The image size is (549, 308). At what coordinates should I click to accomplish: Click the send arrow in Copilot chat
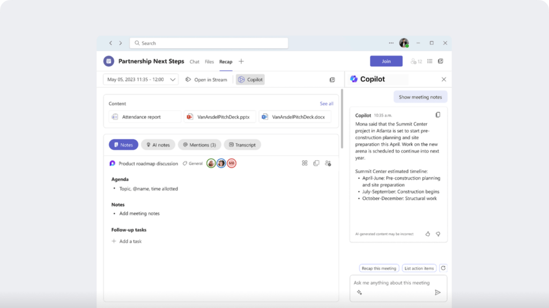pos(437,292)
